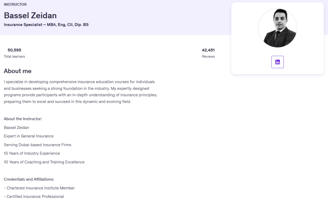Open the instructor's LinkedIn profile icon
This screenshot has width=328, height=203.
click(x=277, y=62)
